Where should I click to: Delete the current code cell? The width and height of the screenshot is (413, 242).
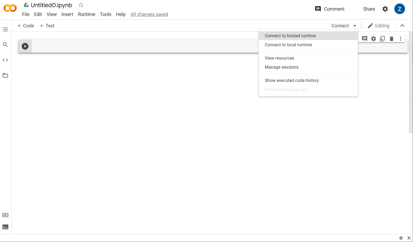click(x=391, y=39)
